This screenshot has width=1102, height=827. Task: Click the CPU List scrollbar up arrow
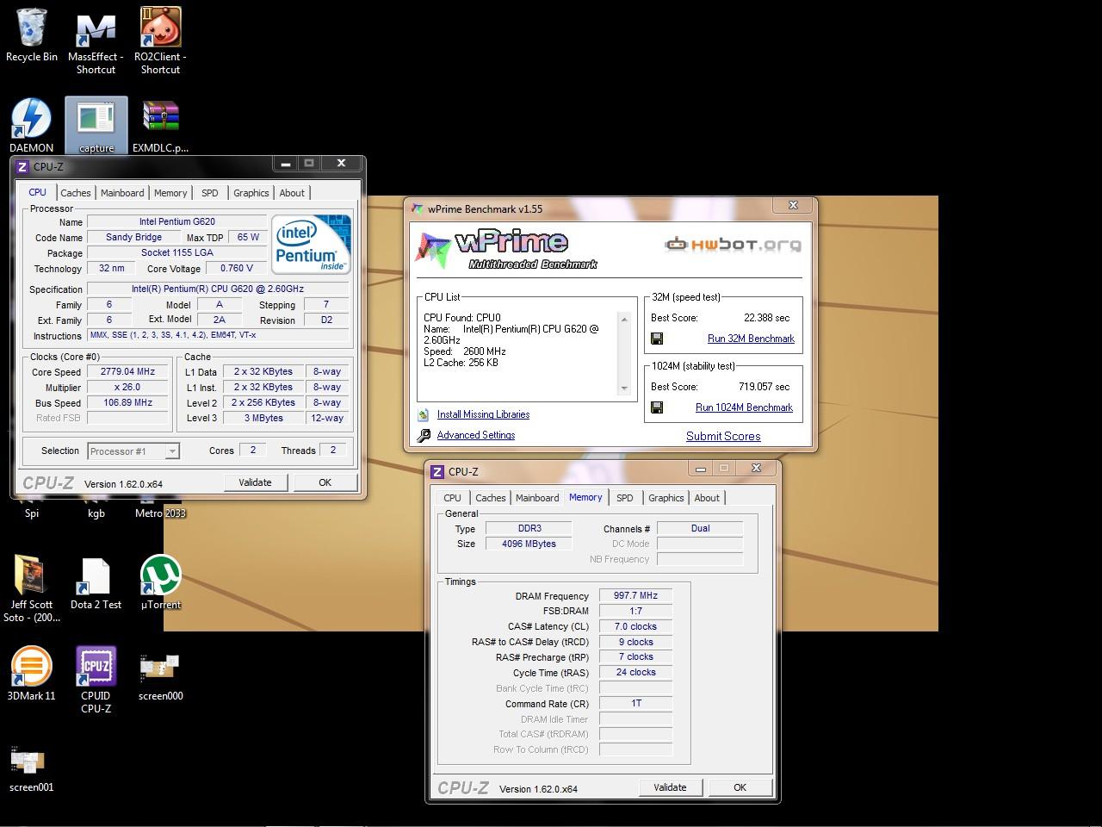click(x=624, y=320)
